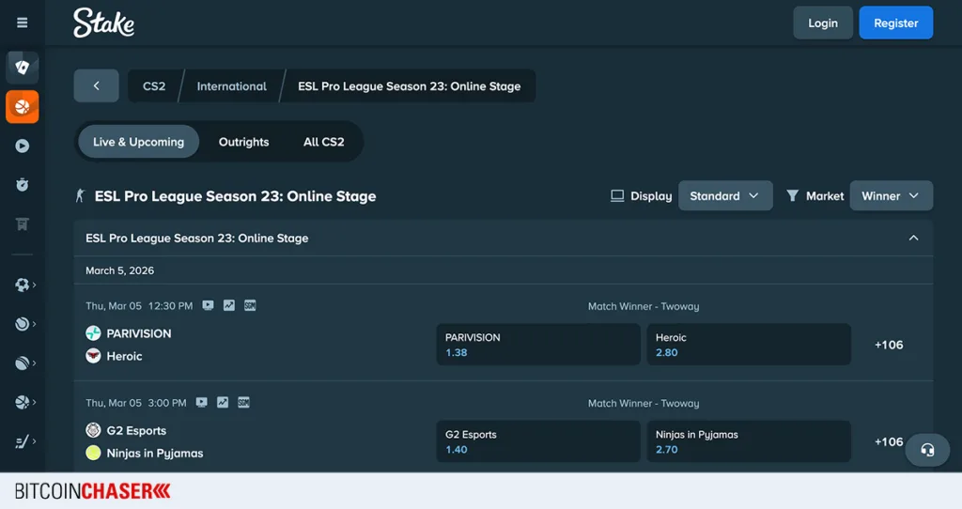Click the Market filter funnel icon
The width and height of the screenshot is (962, 509).
click(793, 195)
